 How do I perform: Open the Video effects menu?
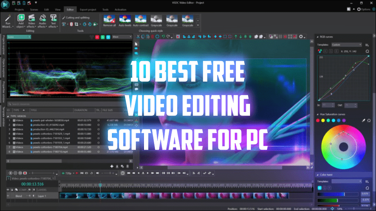pyautogui.click(x=31, y=21)
